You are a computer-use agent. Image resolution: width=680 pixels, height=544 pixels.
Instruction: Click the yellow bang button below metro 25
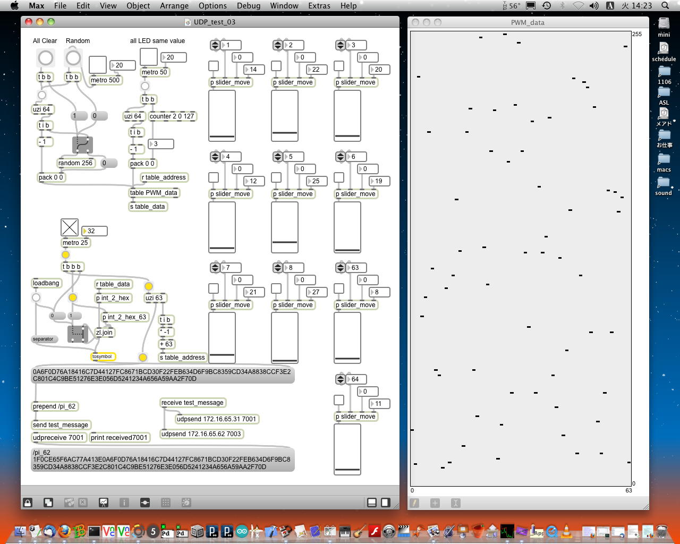click(65, 255)
